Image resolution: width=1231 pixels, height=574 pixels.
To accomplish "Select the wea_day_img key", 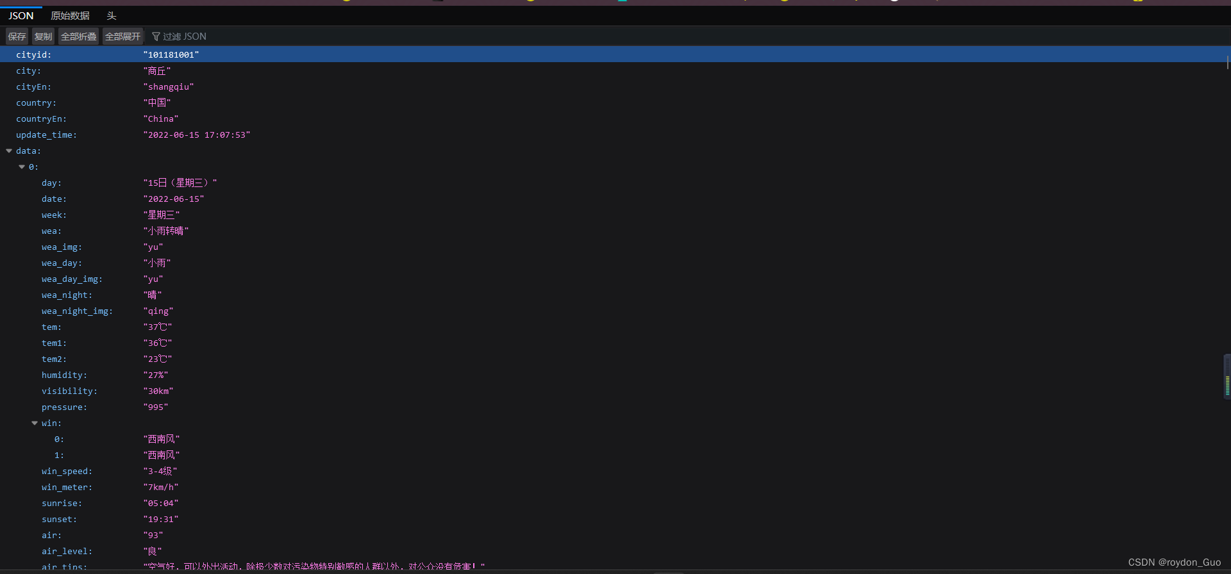I will click(x=72, y=279).
